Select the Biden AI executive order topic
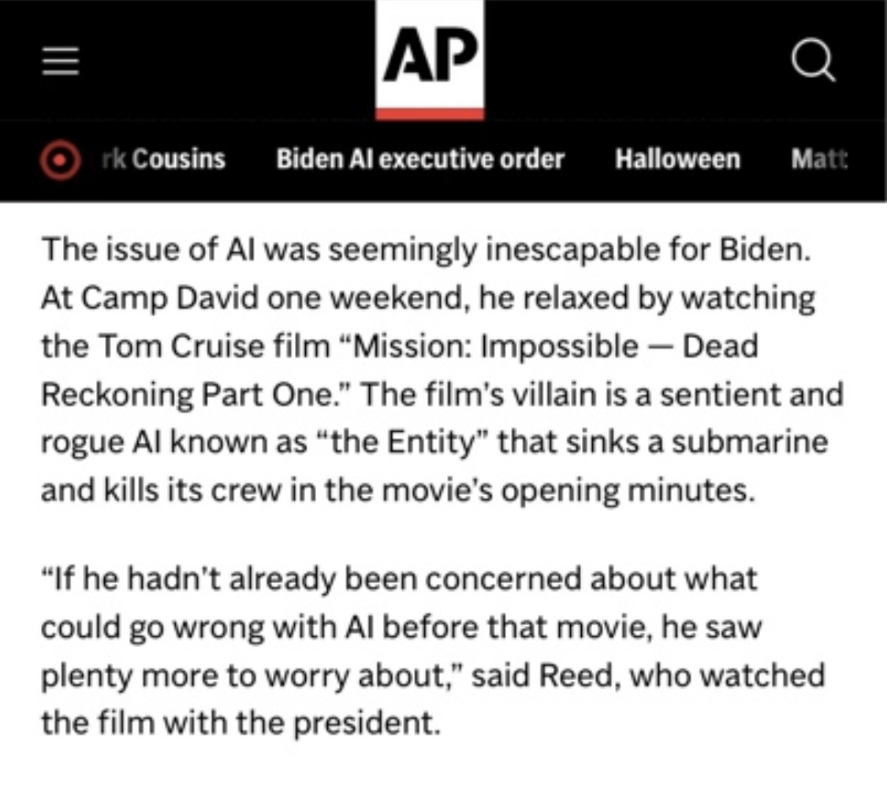Viewport: 887px width, 785px height. [x=420, y=159]
